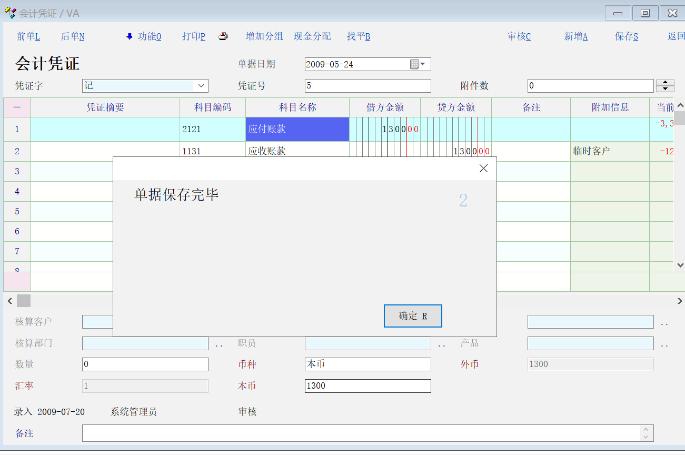Click the 临时客户 cell
685x455 pixels.
tap(610, 151)
